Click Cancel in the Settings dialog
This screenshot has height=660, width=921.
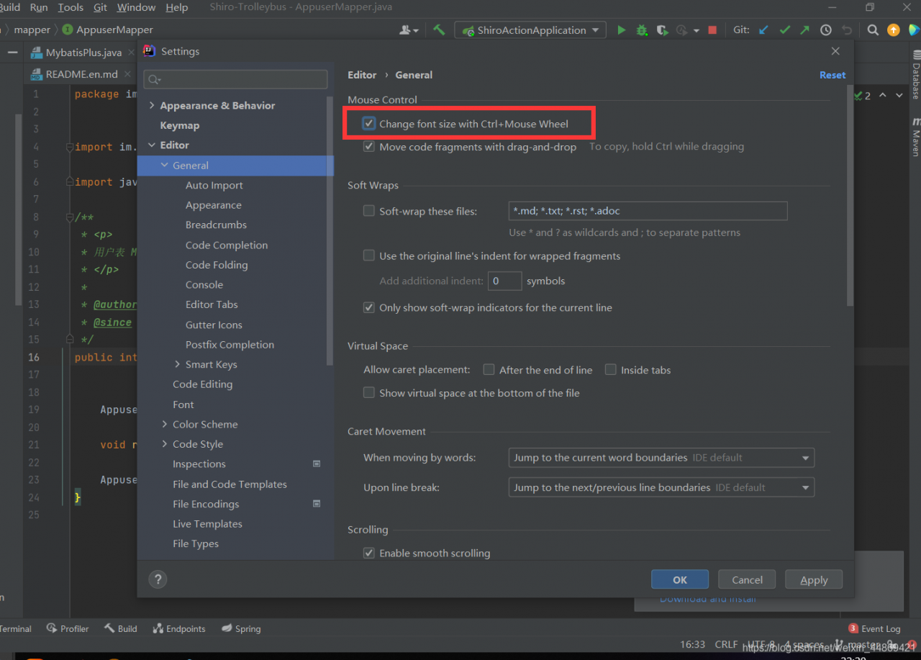(x=747, y=579)
